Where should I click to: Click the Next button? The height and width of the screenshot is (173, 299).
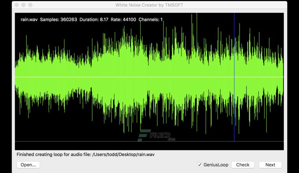pos(270,165)
